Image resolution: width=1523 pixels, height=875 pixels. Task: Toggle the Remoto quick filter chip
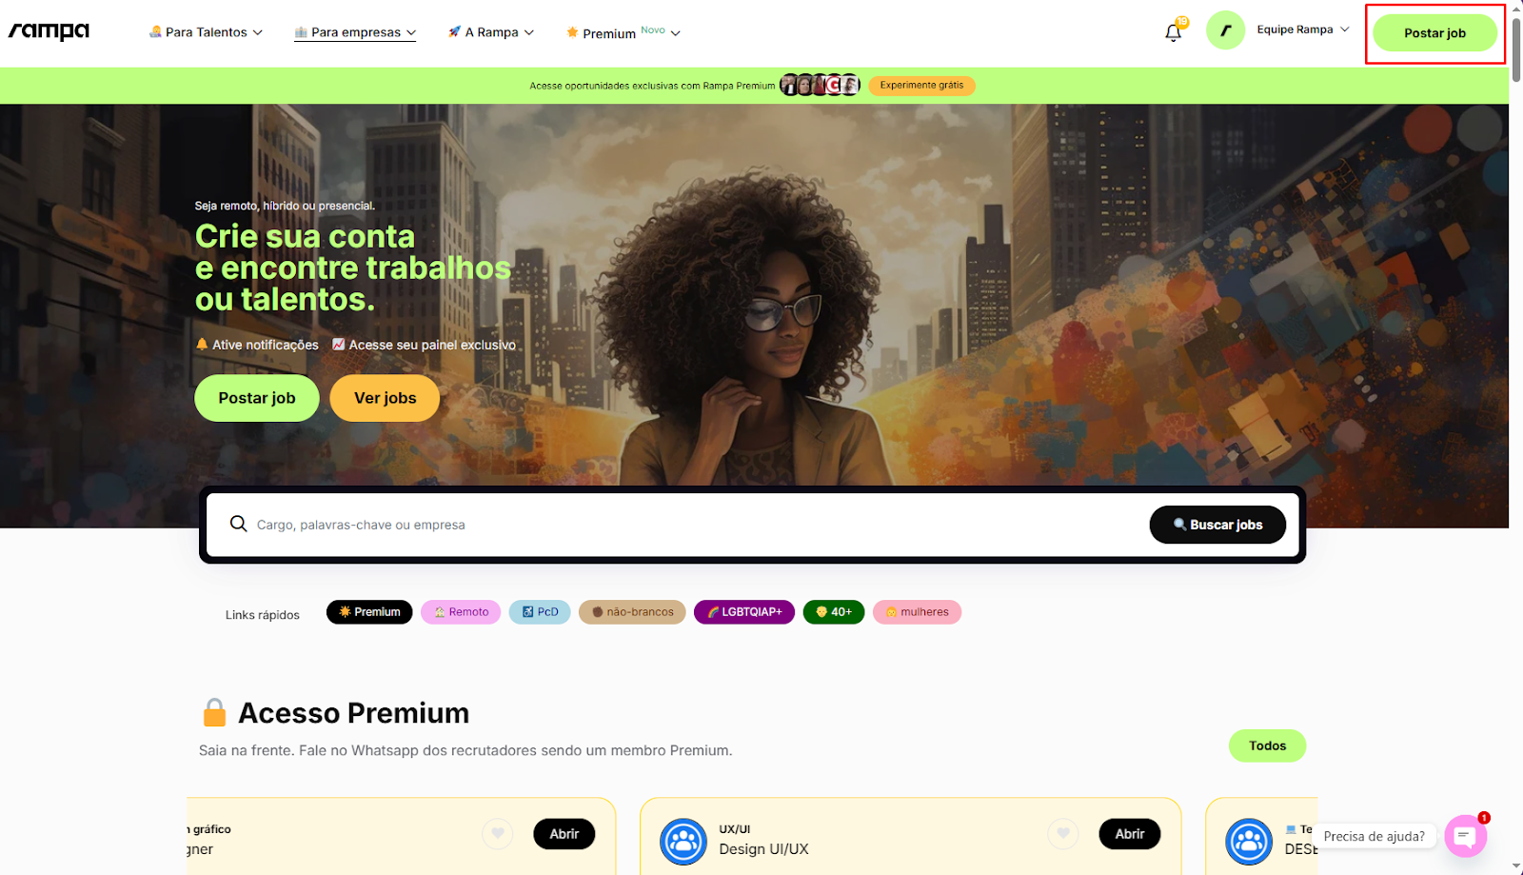pyautogui.click(x=461, y=612)
